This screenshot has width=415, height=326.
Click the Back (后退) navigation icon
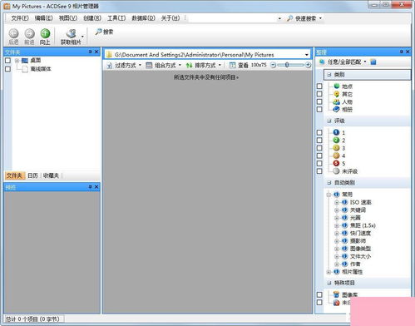point(13,33)
